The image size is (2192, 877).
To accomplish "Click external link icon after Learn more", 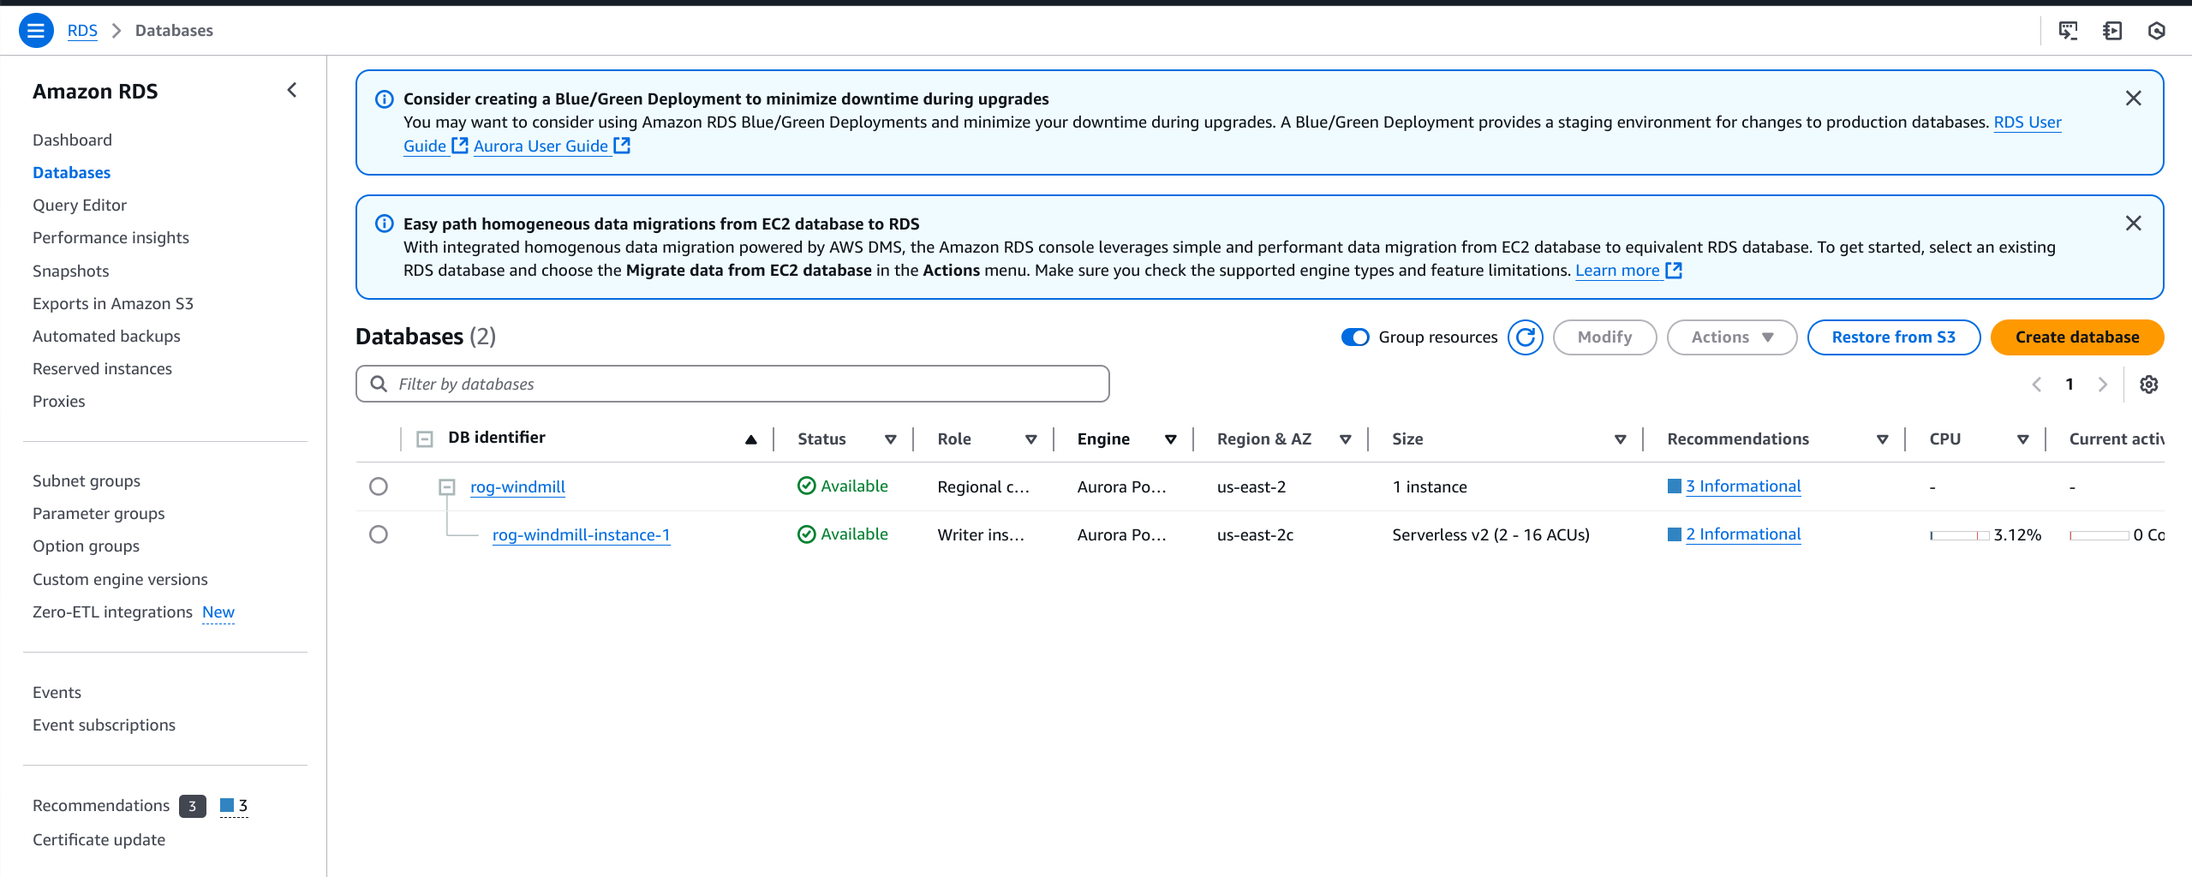I will click(x=1674, y=271).
